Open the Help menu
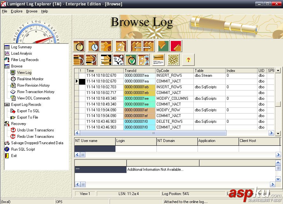Viewport: 283px width, 204px height. [x=44, y=11]
